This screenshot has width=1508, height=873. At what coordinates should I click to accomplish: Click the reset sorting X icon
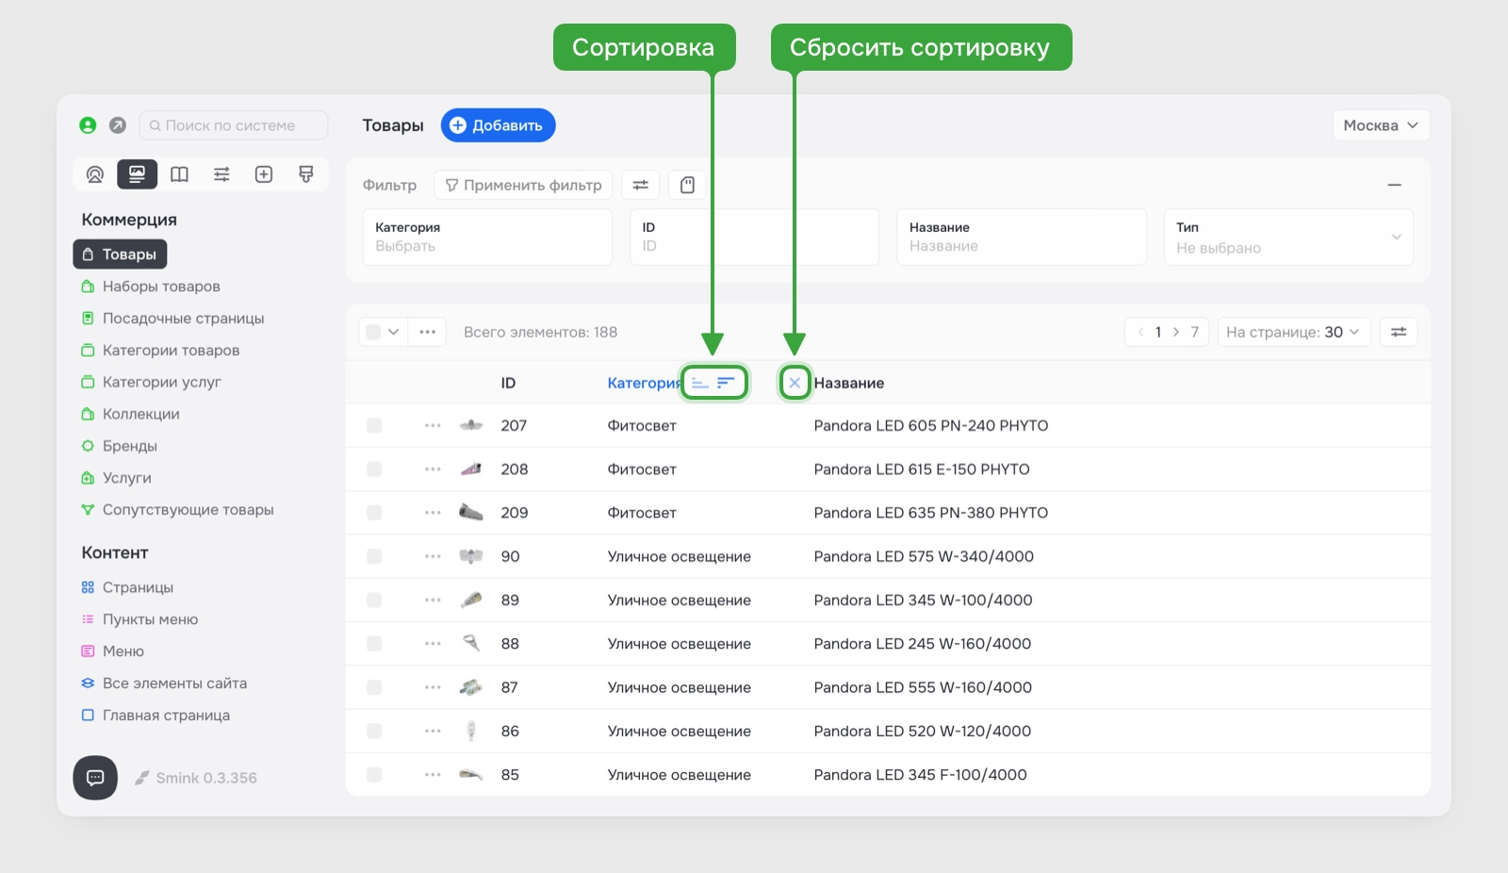coord(795,383)
